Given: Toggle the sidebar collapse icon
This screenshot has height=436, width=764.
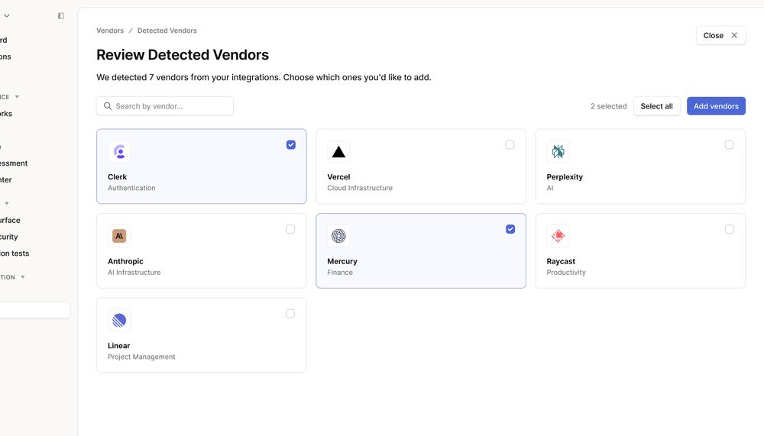Looking at the screenshot, I should pyautogui.click(x=61, y=15).
